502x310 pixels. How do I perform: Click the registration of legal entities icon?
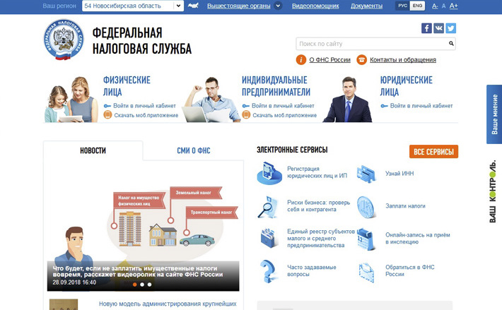pos(269,173)
